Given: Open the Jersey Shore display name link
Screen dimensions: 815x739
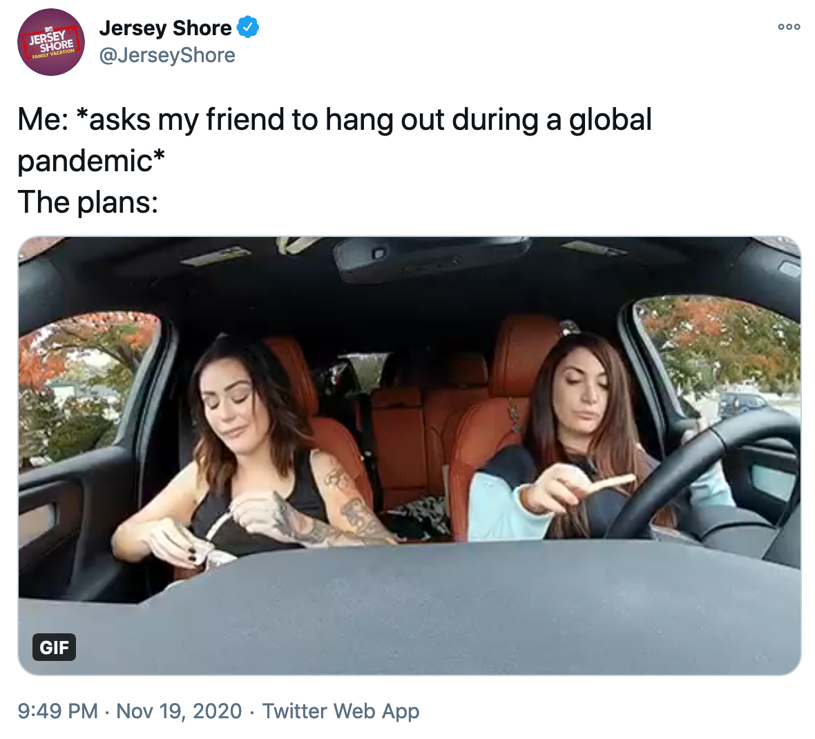Looking at the screenshot, I should (165, 28).
